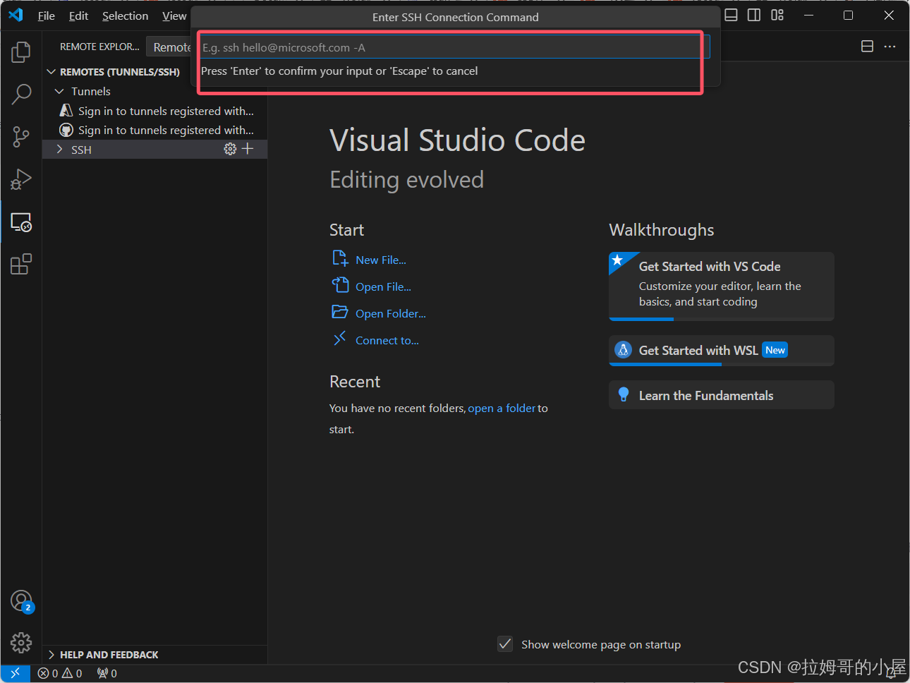This screenshot has width=910, height=683.
Task: Click the remote window indicator in status bar
Action: 15,673
